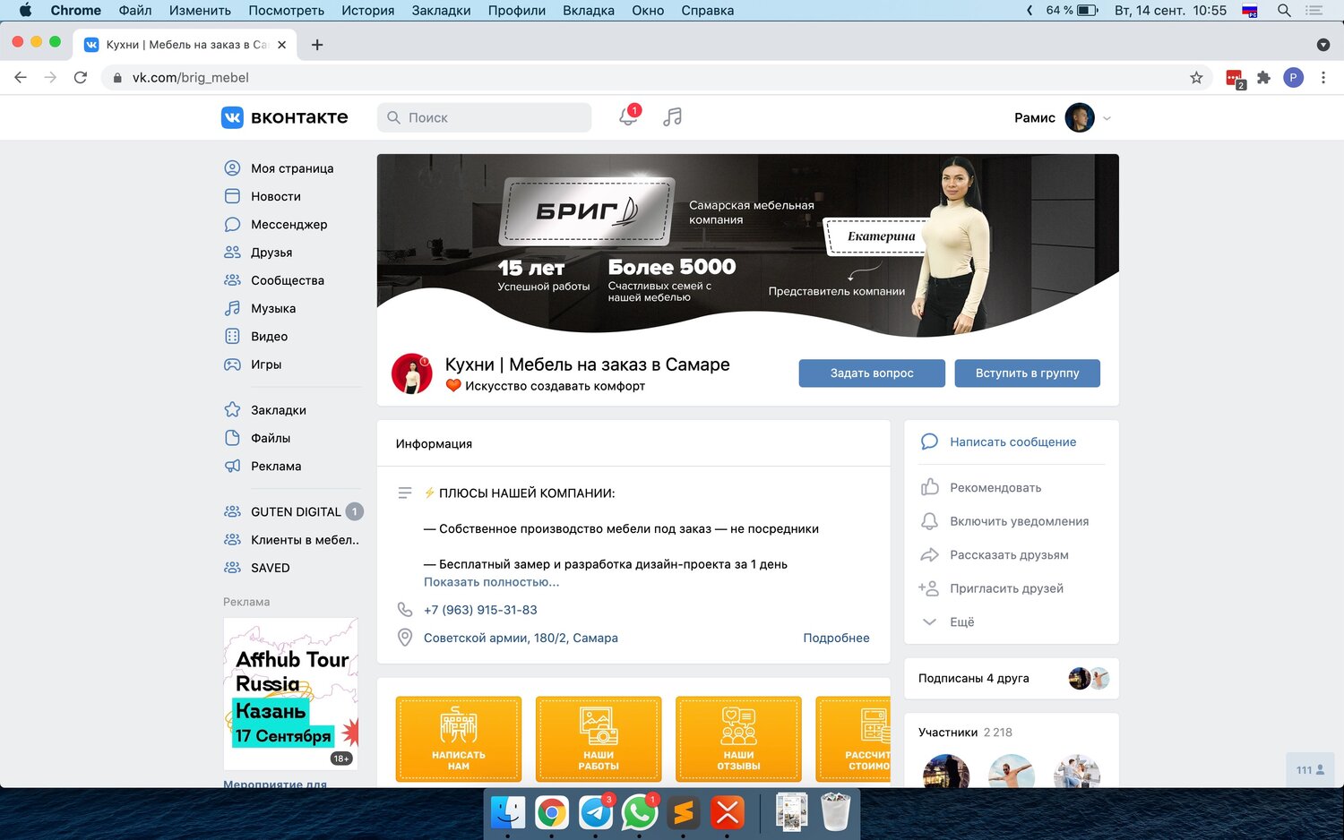Open Chrome three-dot menu
This screenshot has height=840, width=1344.
click(x=1323, y=78)
